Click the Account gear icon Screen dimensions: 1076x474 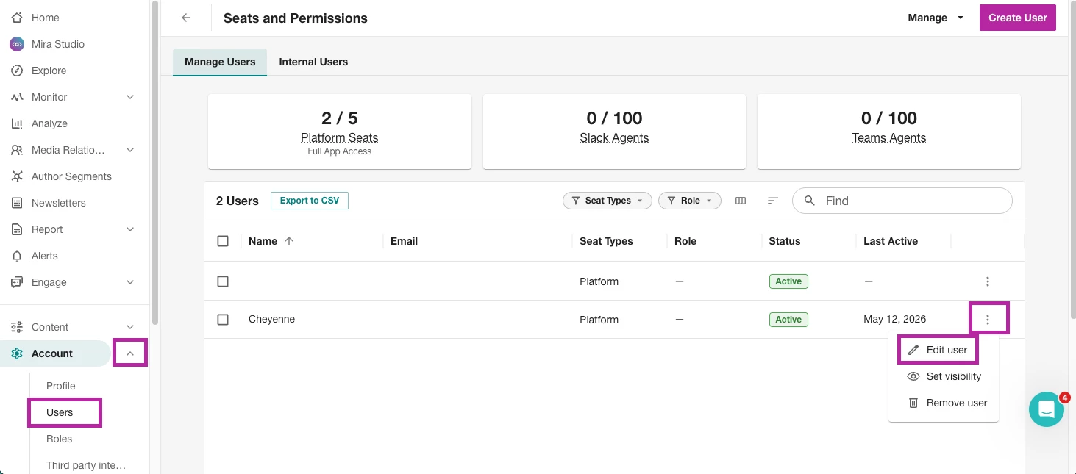pyautogui.click(x=16, y=353)
